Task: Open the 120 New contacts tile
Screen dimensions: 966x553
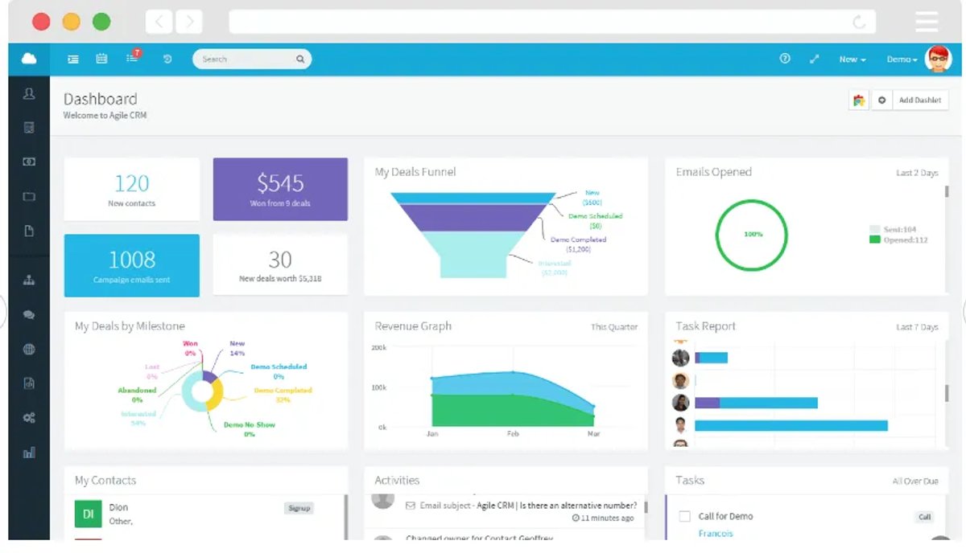Action: pyautogui.click(x=132, y=189)
